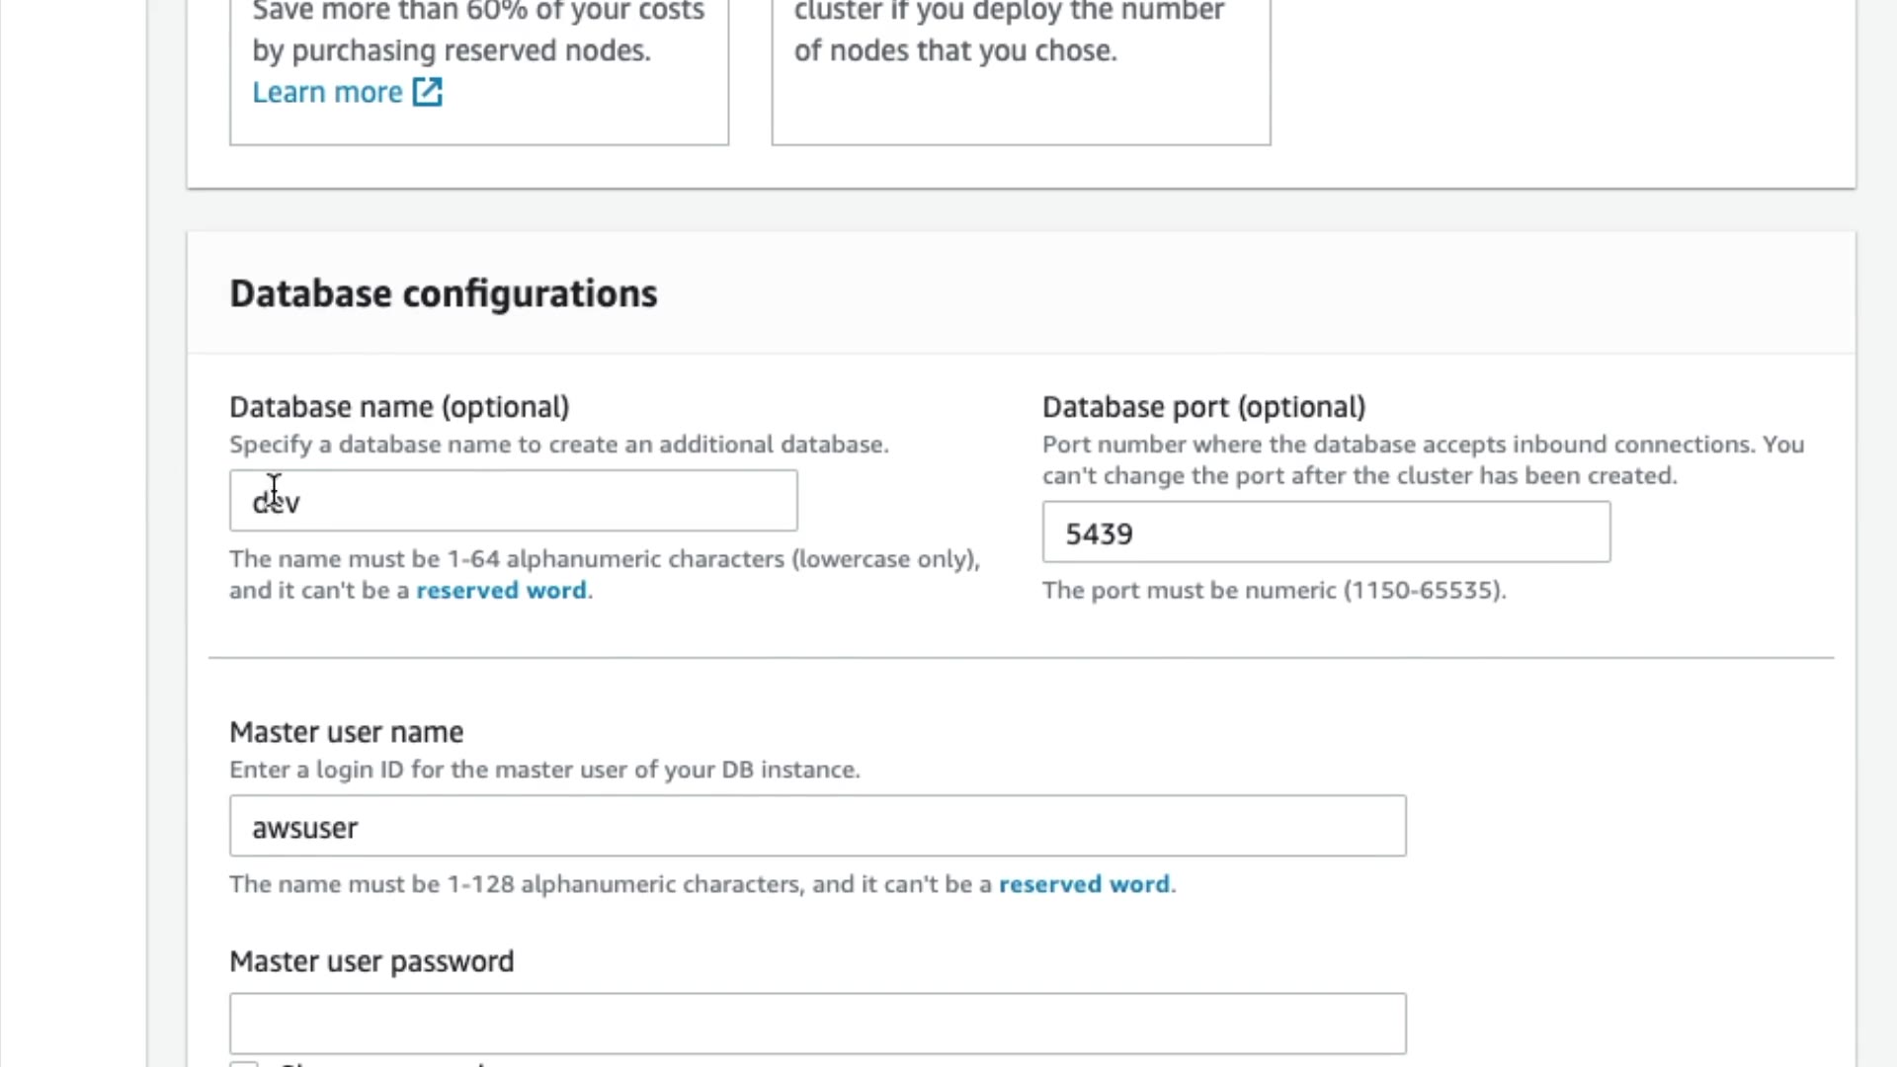Click the empty Master user password field

[817, 1024]
